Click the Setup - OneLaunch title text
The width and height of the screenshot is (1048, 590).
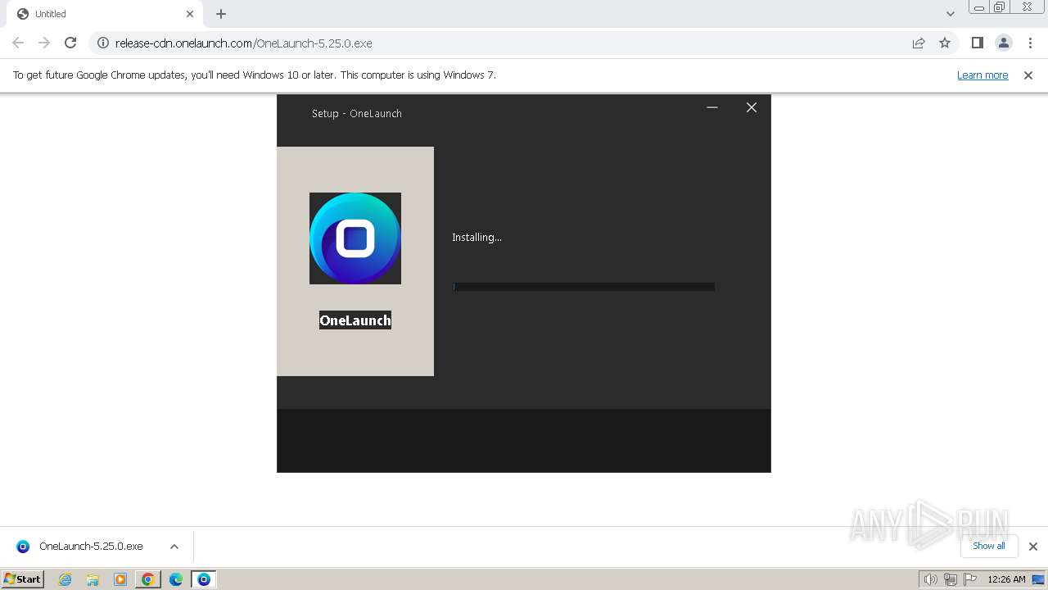click(357, 113)
